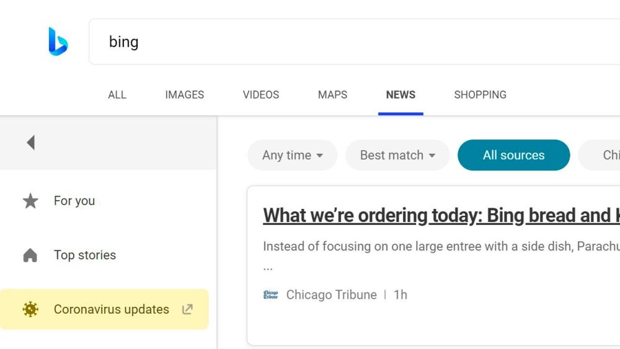Click the Chicago Tribune source name

pyautogui.click(x=331, y=295)
